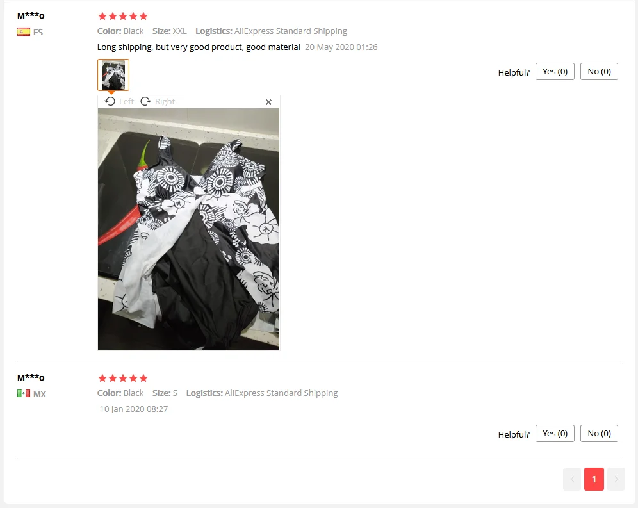Click reviewer name M***o from ES
This screenshot has height=508, width=638.
pos(31,16)
